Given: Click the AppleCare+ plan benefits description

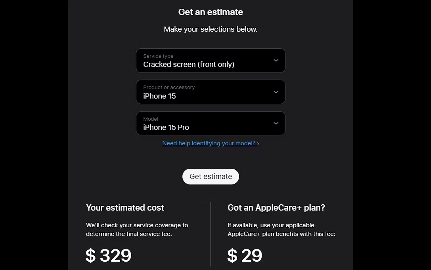Looking at the screenshot, I should 281,229.
